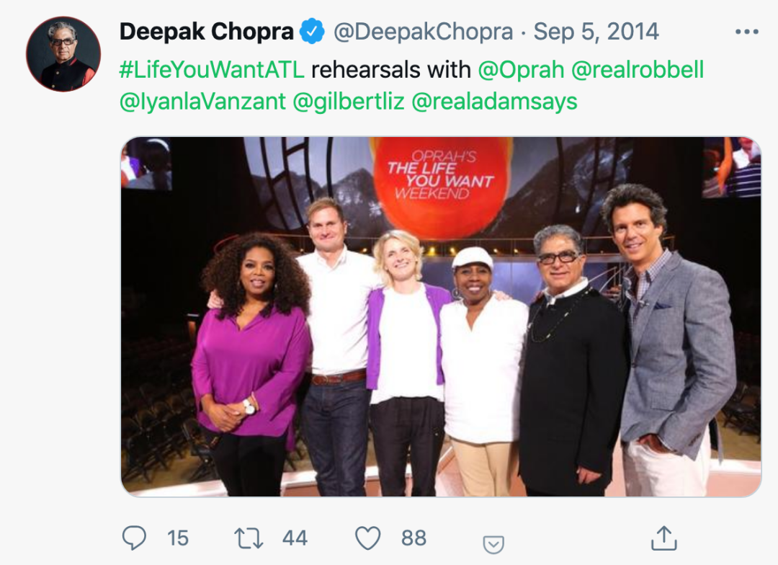Click the Deepak Chopra display name
Screen dimensions: 778x565
(206, 32)
